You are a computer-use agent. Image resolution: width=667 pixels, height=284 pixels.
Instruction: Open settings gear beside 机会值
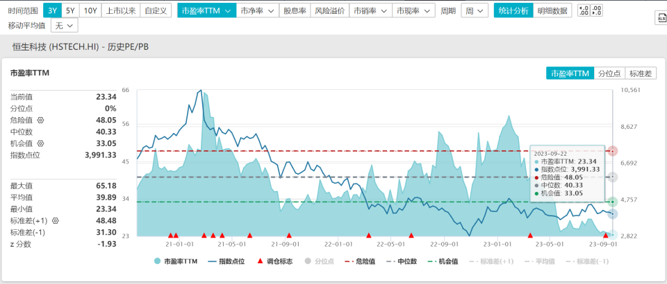point(41,143)
